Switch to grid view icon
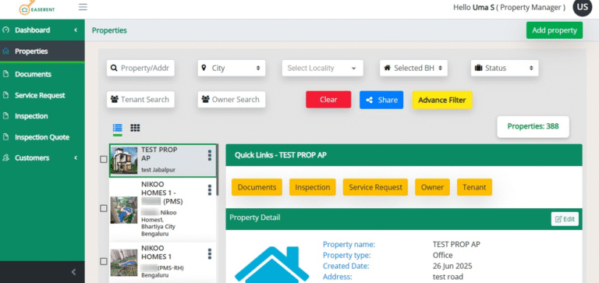Viewport: 599px width, 283px height. pos(135,128)
